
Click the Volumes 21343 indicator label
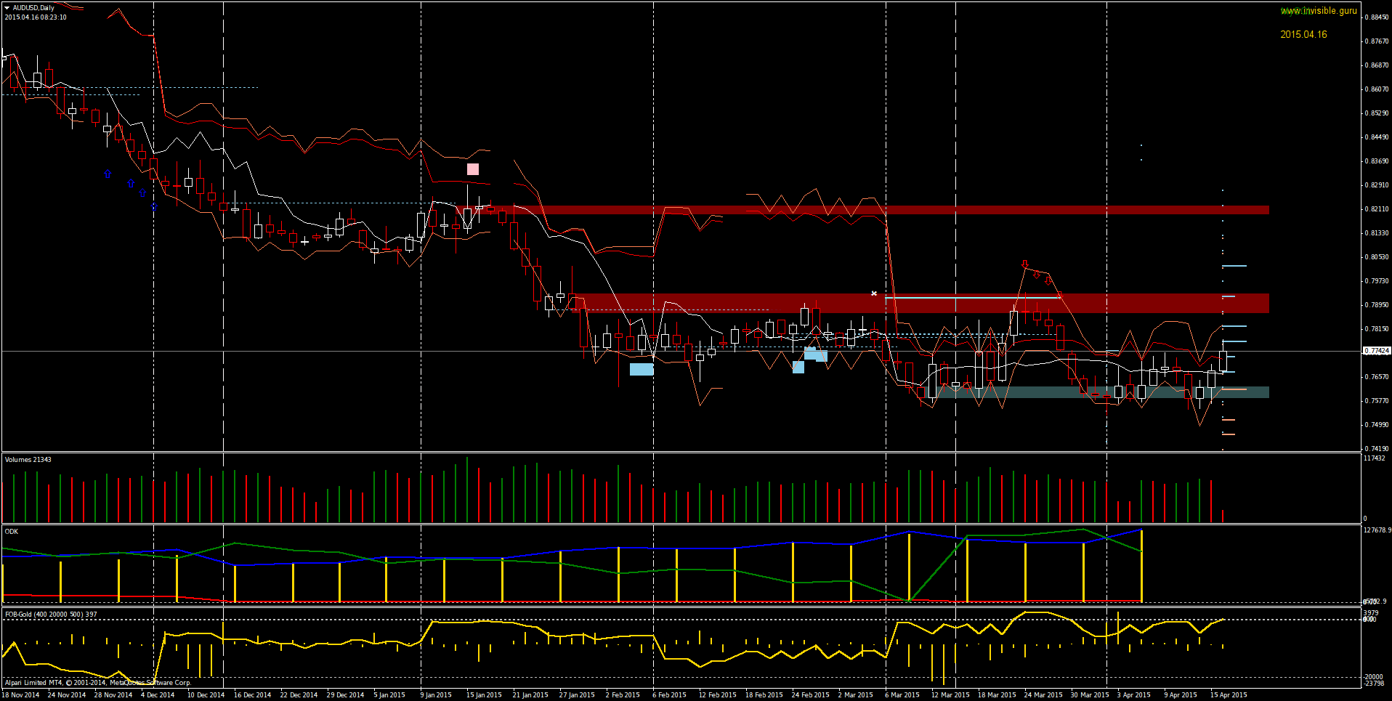28,459
